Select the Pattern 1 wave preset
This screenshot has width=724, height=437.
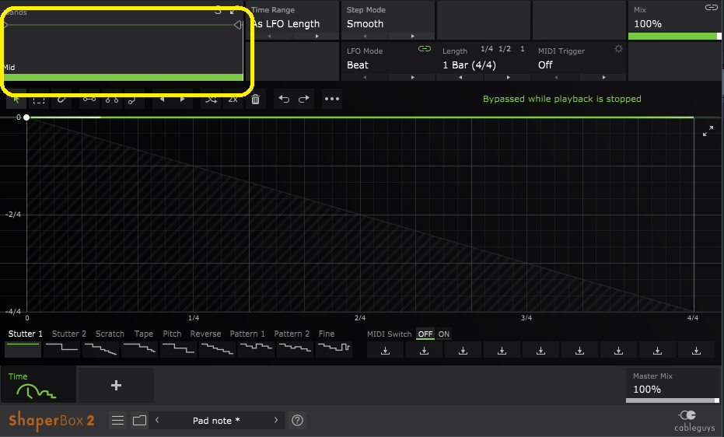click(256, 349)
